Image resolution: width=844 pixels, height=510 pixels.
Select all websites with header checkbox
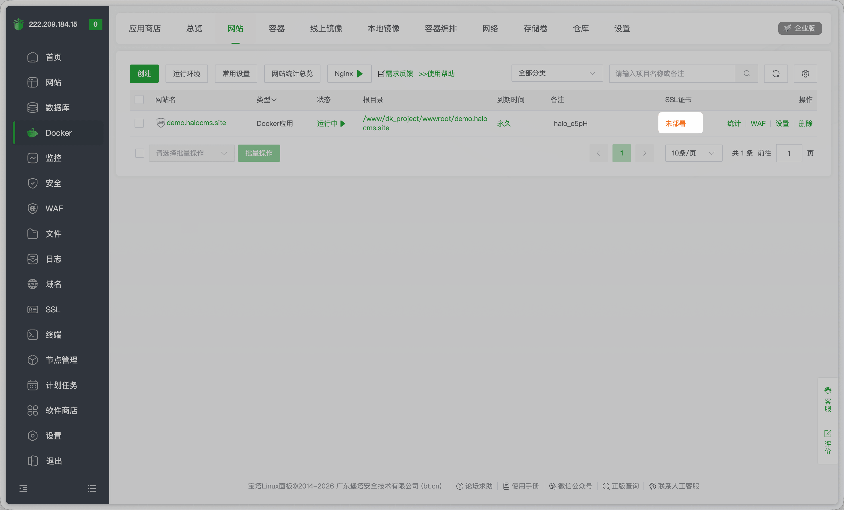tap(139, 99)
